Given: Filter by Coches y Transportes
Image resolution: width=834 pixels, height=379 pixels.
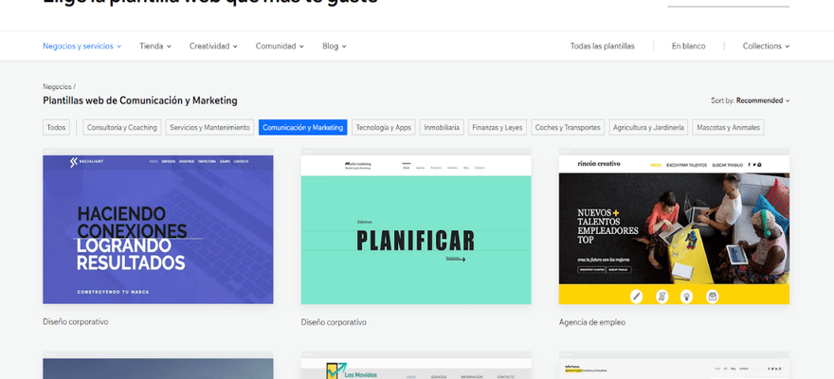Looking at the screenshot, I should [568, 128].
